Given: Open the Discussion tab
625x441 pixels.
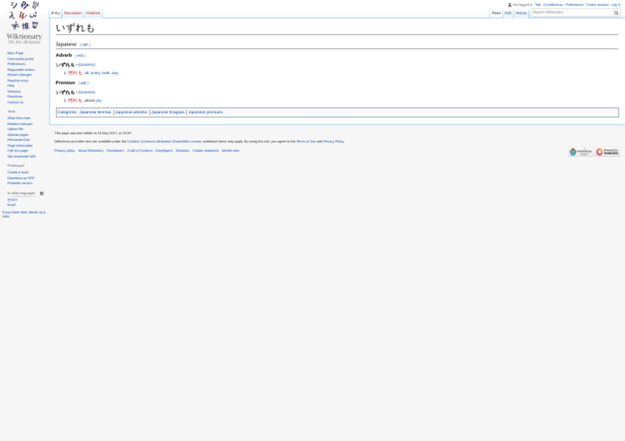Looking at the screenshot, I should click(x=72, y=13).
